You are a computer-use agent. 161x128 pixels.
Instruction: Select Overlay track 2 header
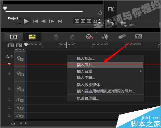click(20, 89)
